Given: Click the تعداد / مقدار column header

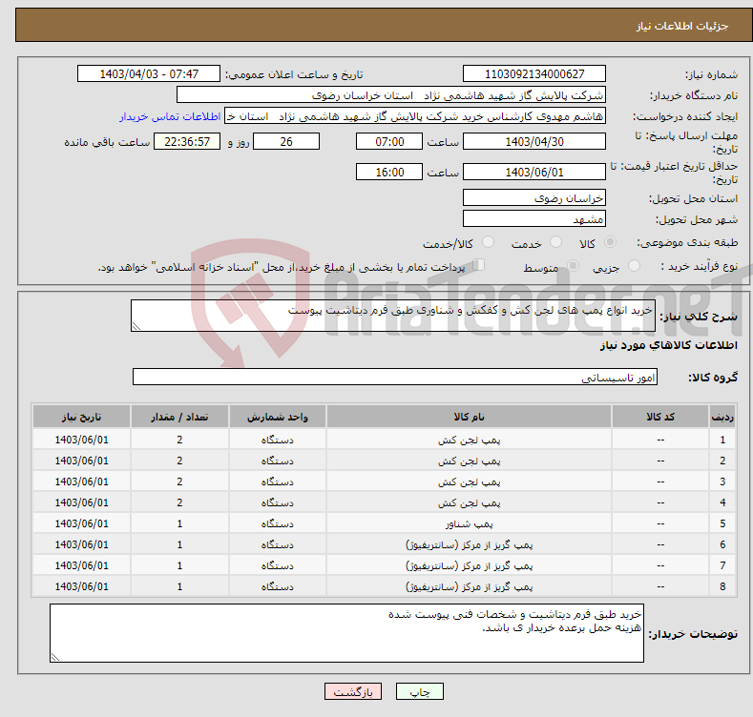Looking at the screenshot, I should click(x=179, y=417).
